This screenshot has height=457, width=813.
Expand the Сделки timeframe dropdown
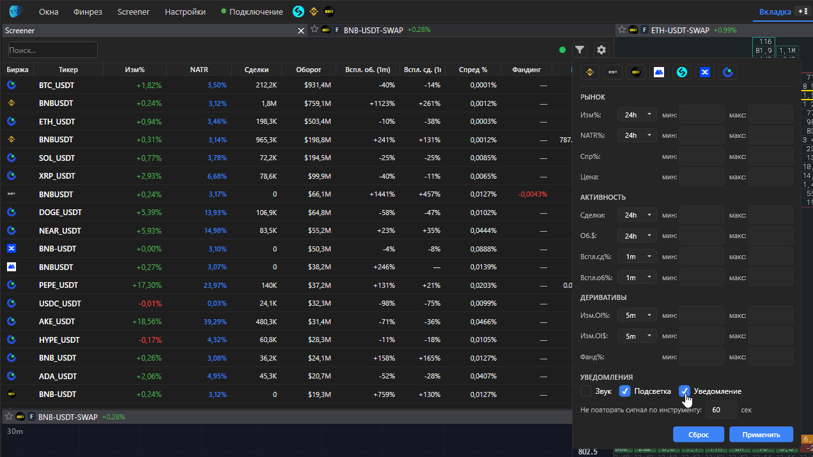637,215
